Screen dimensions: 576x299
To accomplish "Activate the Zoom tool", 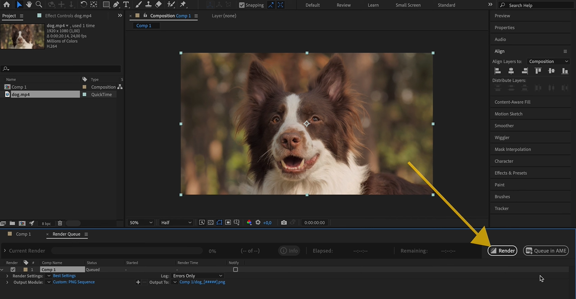I will tap(38, 5).
